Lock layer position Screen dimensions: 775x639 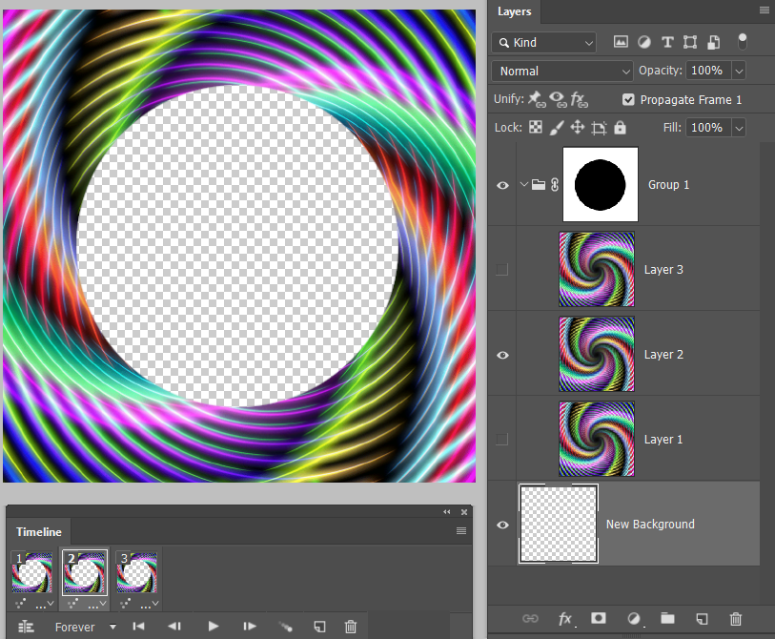[577, 128]
